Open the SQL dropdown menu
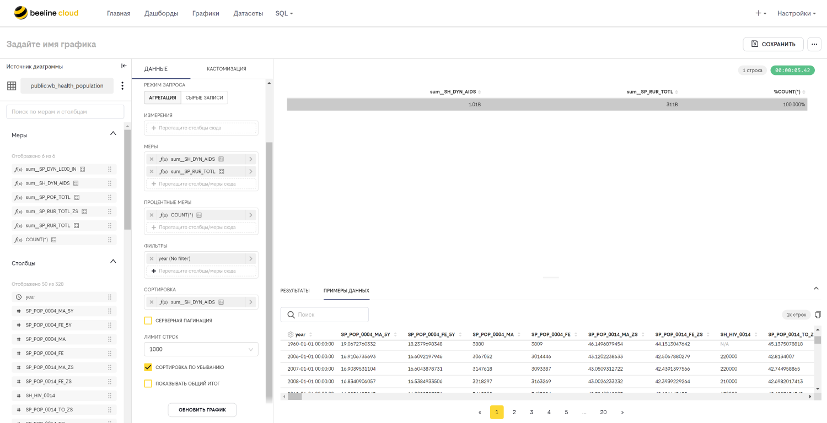Screen dimensions: 827x423 284,13
